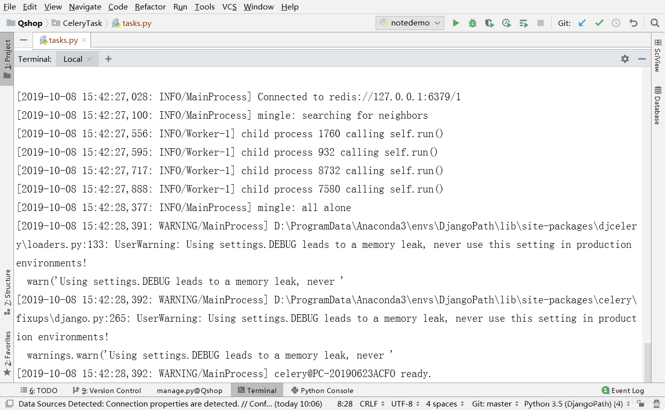Viewport: 665px width, 410px height.
Task: Run notedemo with coverage
Action: pos(490,23)
